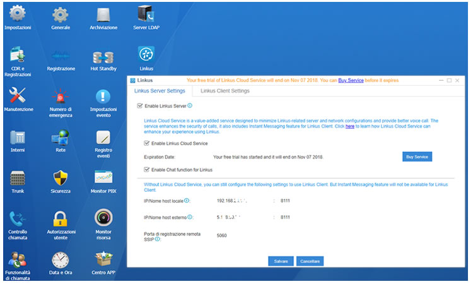
Task: Switch to Linkus Client Settings tab
Action: click(225, 91)
